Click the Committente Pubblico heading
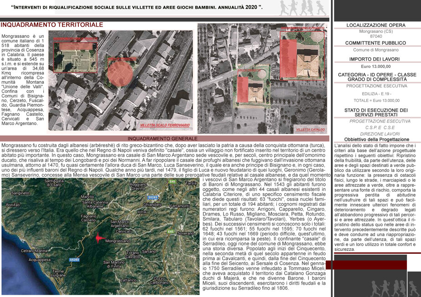 click(x=375, y=43)
